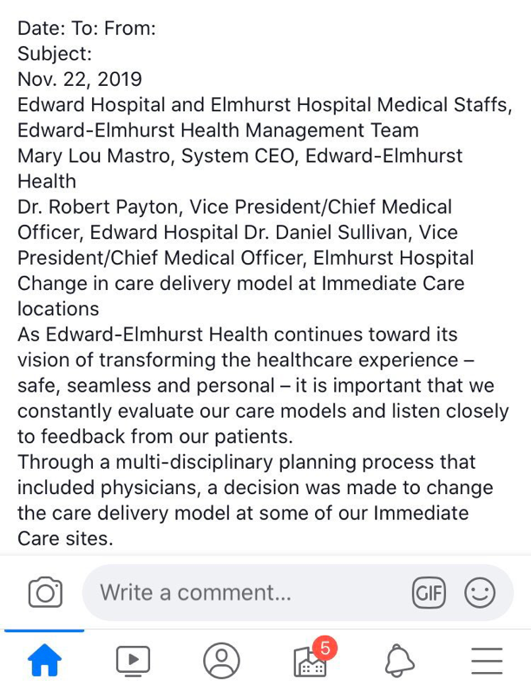Open the hamburger menu

pyautogui.click(x=487, y=661)
